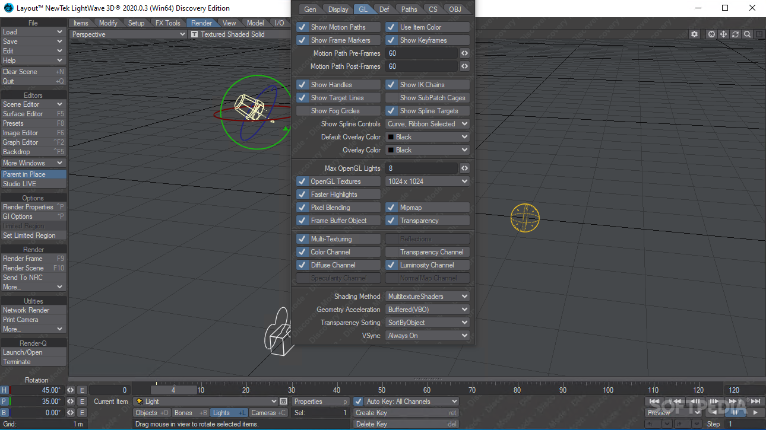766x430 pixels.
Task: Click the B channel rotation button
Action: pos(5,413)
